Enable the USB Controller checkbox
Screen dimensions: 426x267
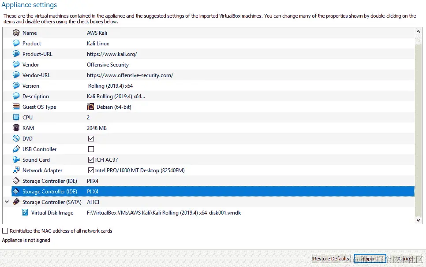(91, 149)
